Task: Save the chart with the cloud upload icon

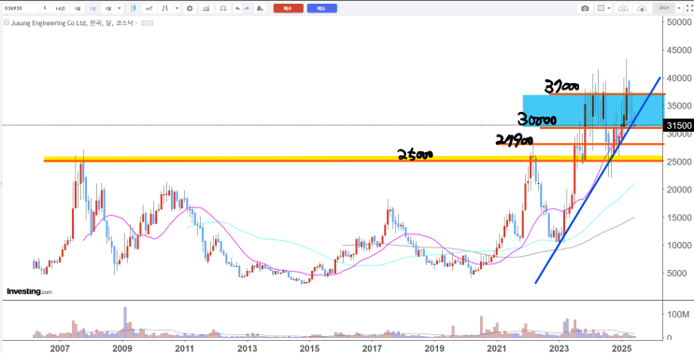Action: (642, 8)
